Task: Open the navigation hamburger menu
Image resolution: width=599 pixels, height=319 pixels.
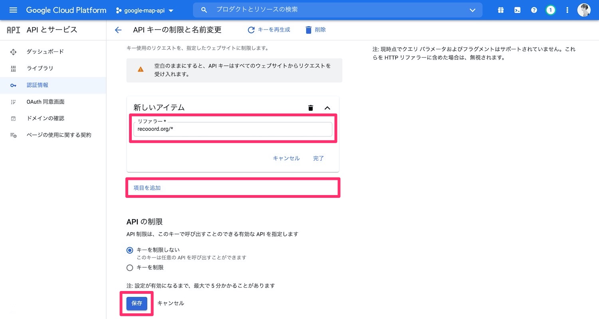Action: (x=13, y=10)
